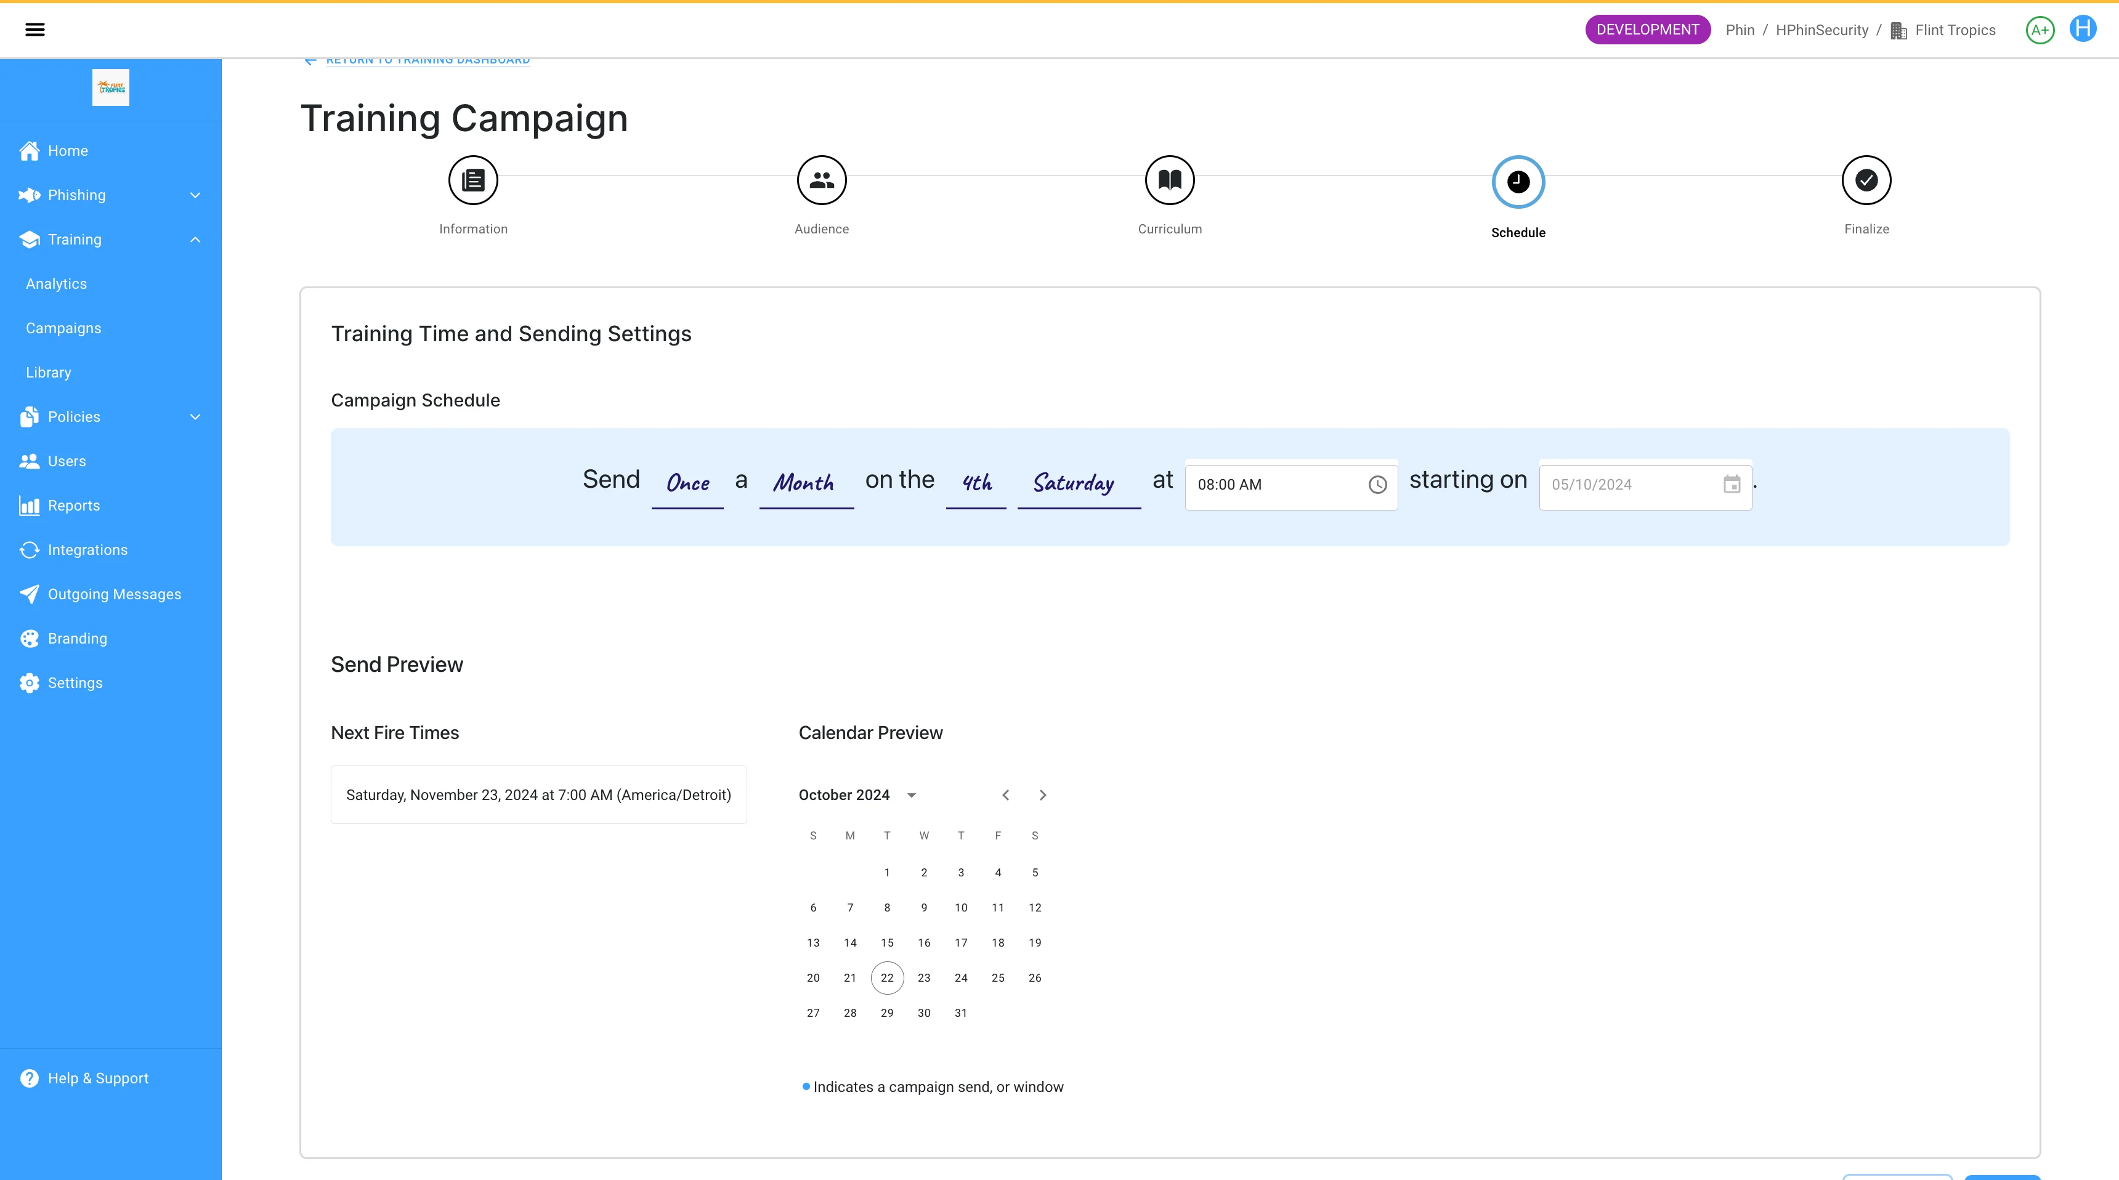The width and height of the screenshot is (2119, 1180).
Task: Select October 22 in the calendar preview
Action: [887, 978]
